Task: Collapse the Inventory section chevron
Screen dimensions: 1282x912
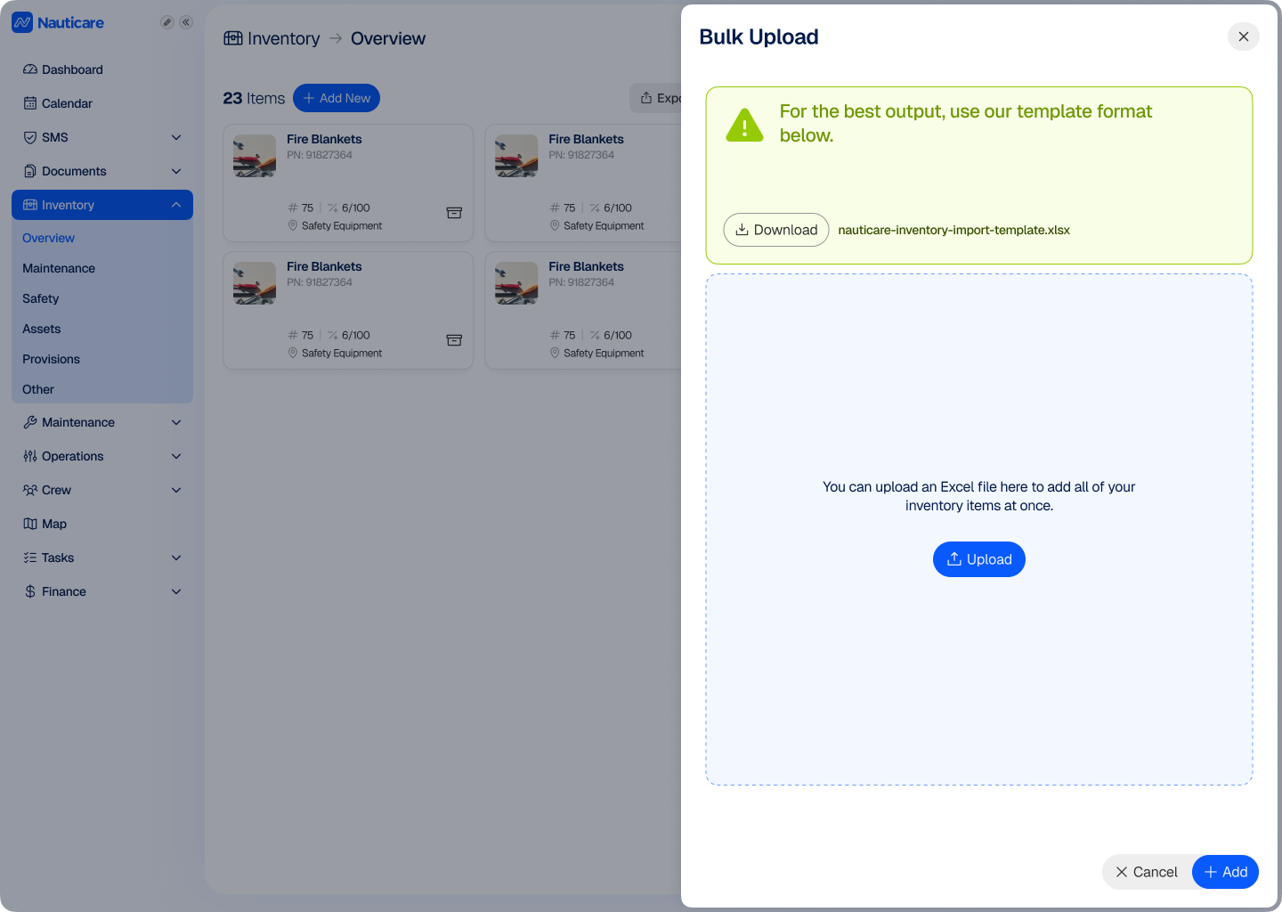Action: click(176, 205)
